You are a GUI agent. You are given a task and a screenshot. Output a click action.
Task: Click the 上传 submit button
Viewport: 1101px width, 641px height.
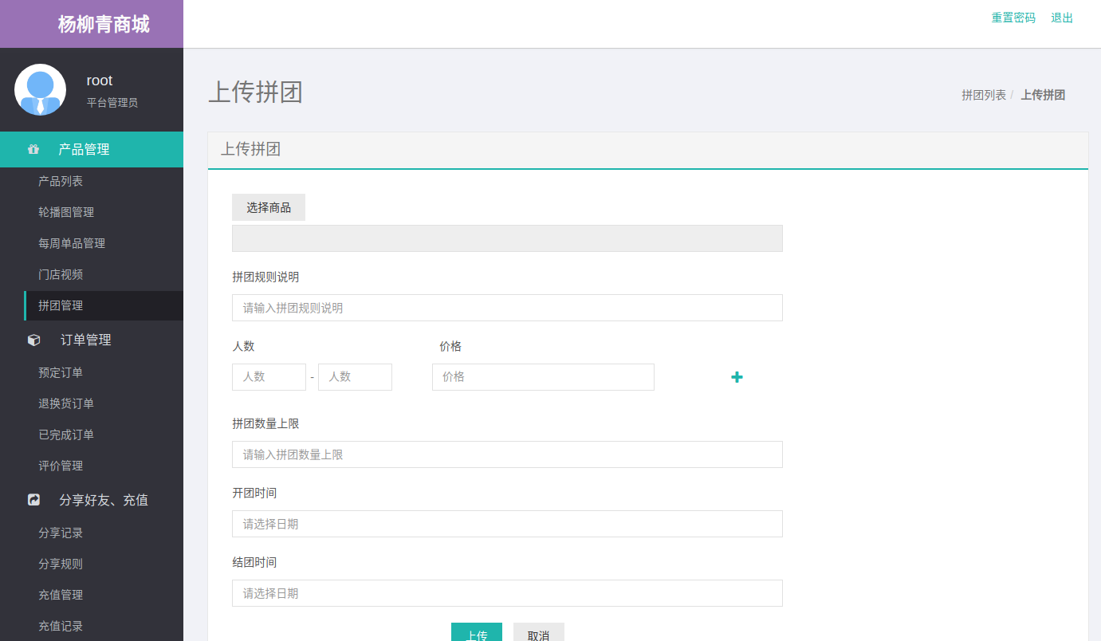pyautogui.click(x=477, y=633)
